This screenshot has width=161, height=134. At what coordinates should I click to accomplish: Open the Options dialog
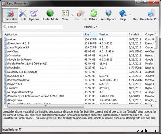point(34,15)
